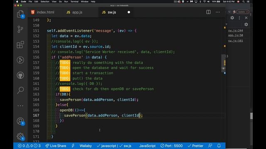The height and width of the screenshot is (149, 266).
Task: Click 'addEventListener' on line 151
Action: point(75,31)
